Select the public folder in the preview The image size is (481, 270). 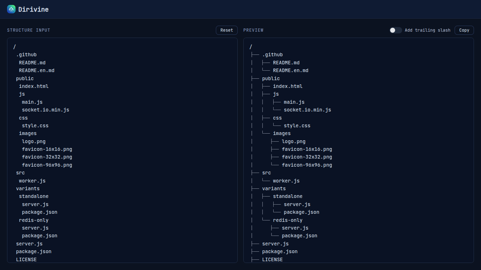[271, 78]
